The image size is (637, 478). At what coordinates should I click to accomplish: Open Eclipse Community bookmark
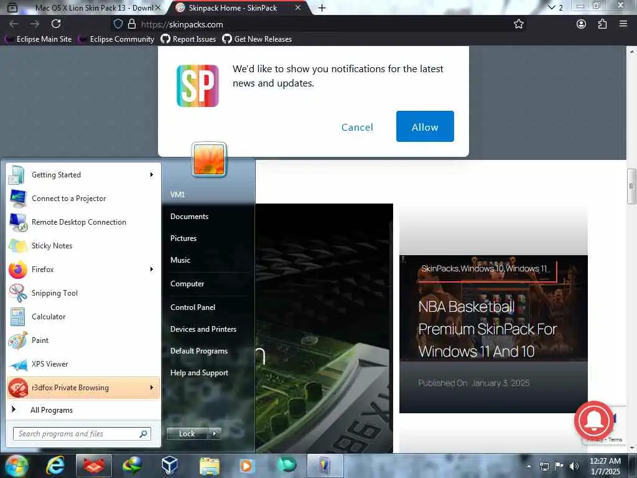116,39
